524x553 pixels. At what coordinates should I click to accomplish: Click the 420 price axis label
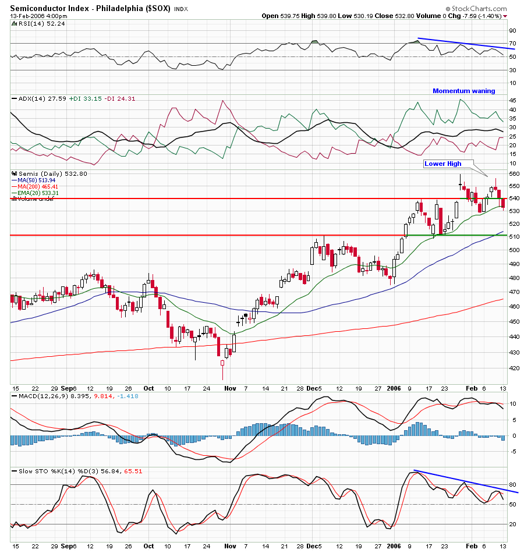[515, 368]
